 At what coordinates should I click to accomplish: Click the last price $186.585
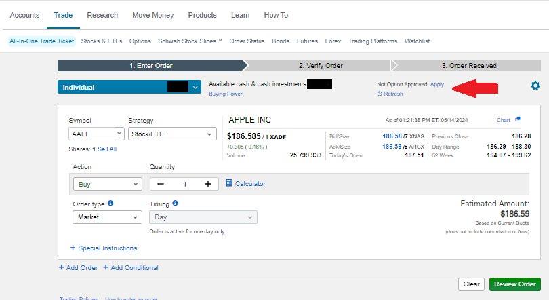tap(244, 136)
